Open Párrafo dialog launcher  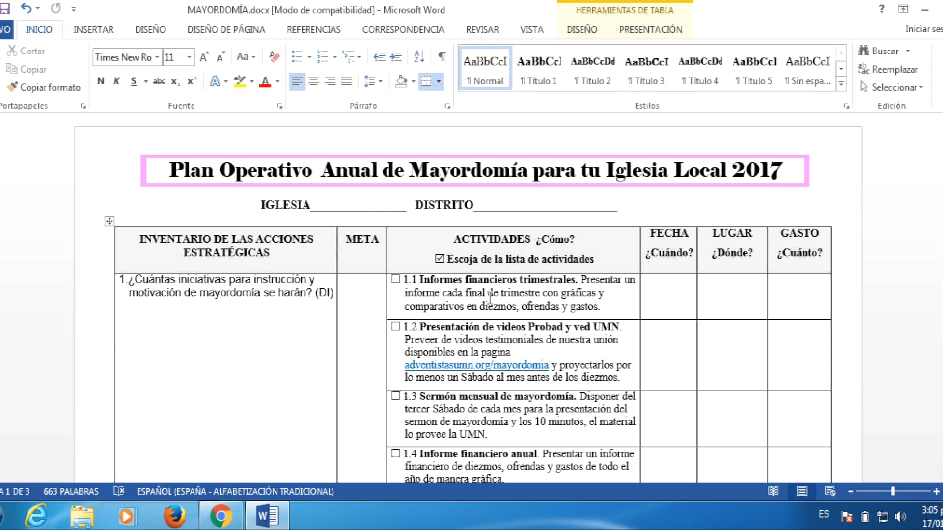tap(447, 106)
